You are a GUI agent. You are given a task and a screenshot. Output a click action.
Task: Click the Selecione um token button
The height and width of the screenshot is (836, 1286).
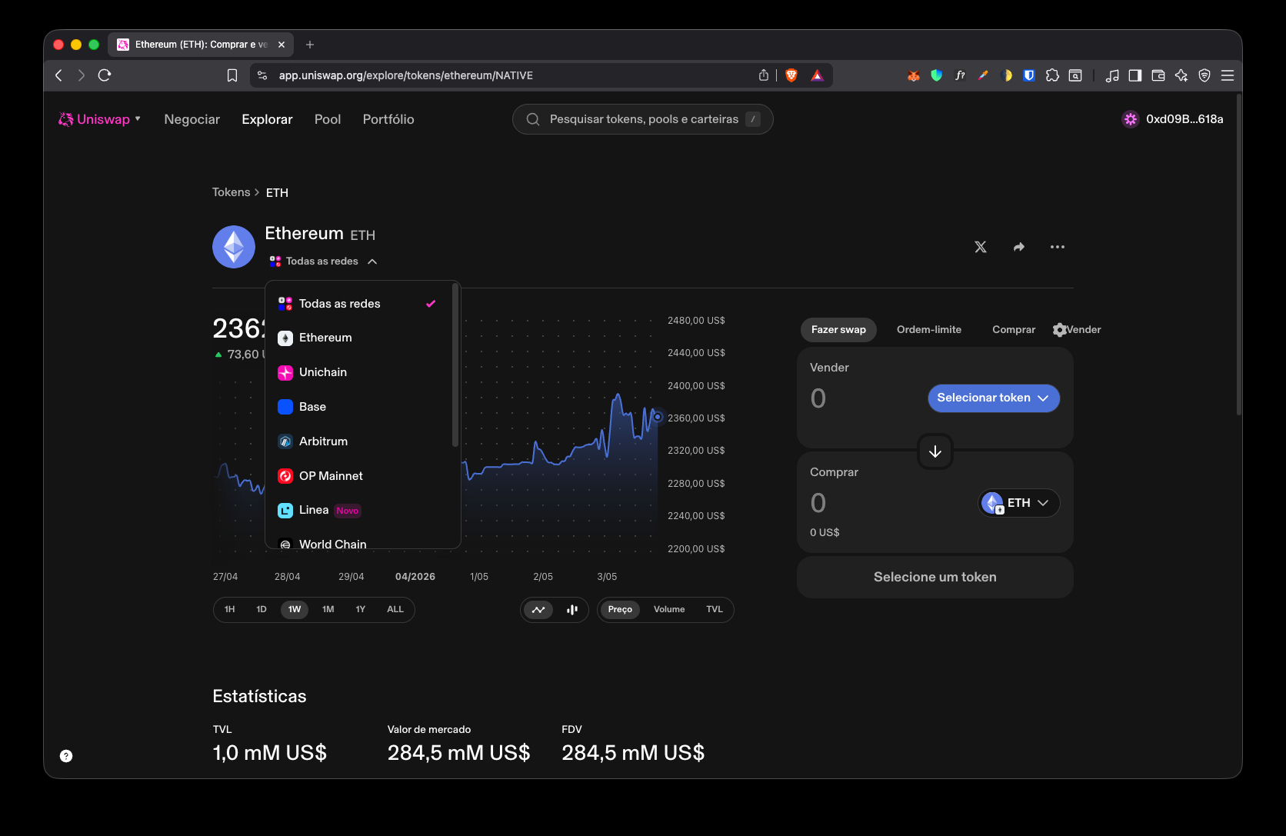935,577
